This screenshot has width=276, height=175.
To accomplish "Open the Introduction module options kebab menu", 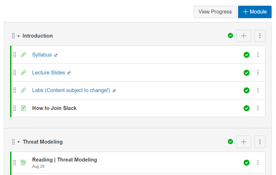I will click(x=260, y=36).
